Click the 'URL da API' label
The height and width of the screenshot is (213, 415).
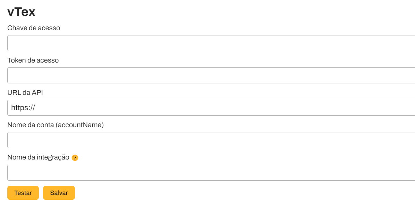click(x=25, y=93)
